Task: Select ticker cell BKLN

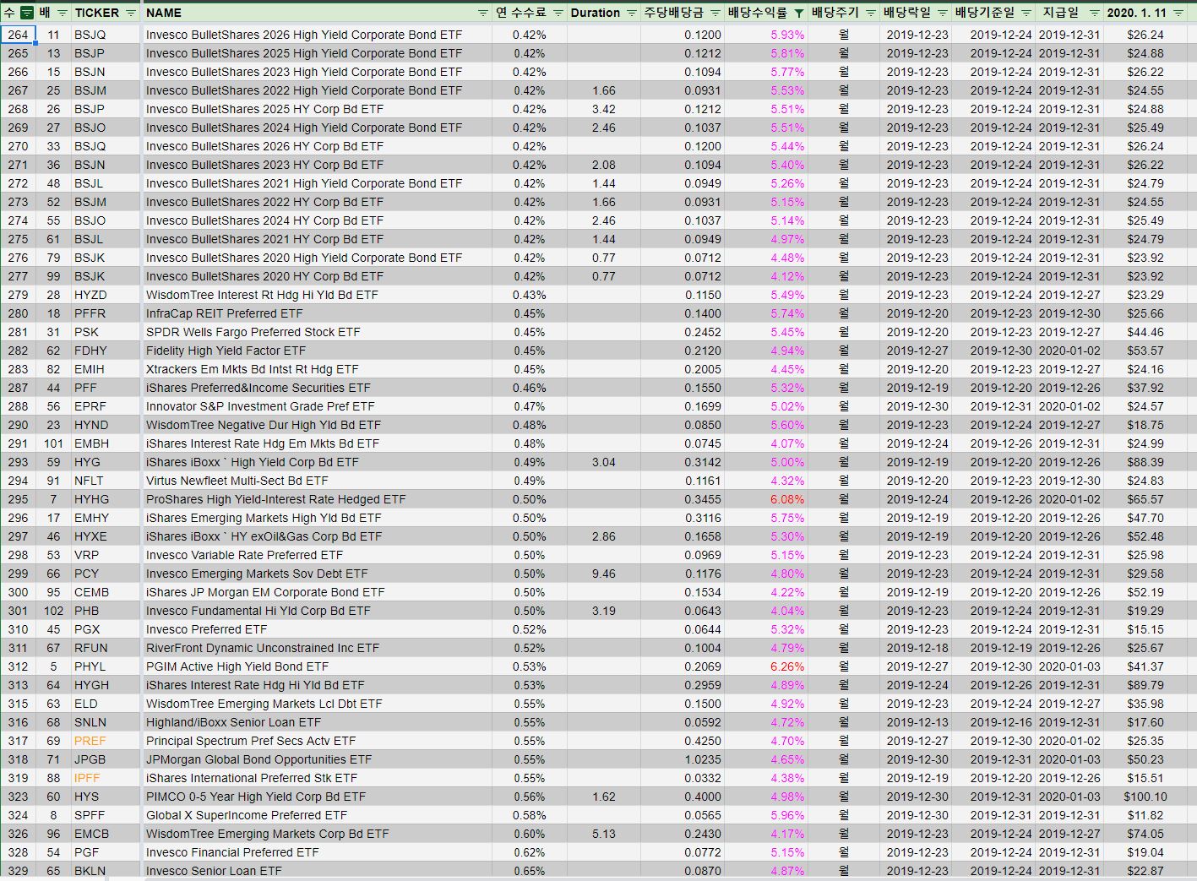Action: tap(105, 871)
